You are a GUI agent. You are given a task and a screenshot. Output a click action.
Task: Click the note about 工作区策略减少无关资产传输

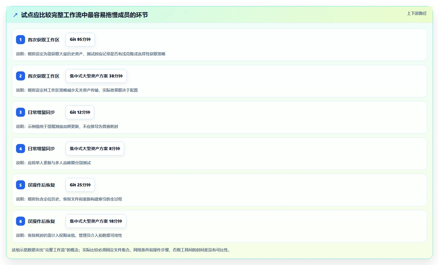tap(77, 90)
